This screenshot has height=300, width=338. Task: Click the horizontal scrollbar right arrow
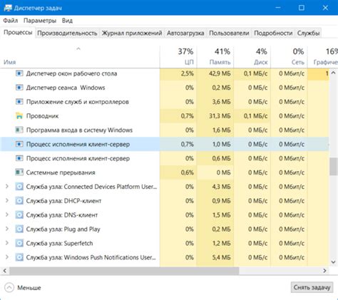(x=324, y=271)
